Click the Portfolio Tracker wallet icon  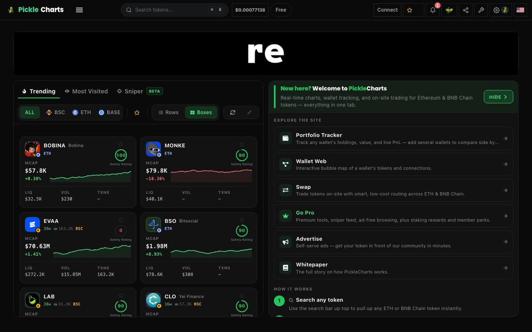pyautogui.click(x=285, y=138)
